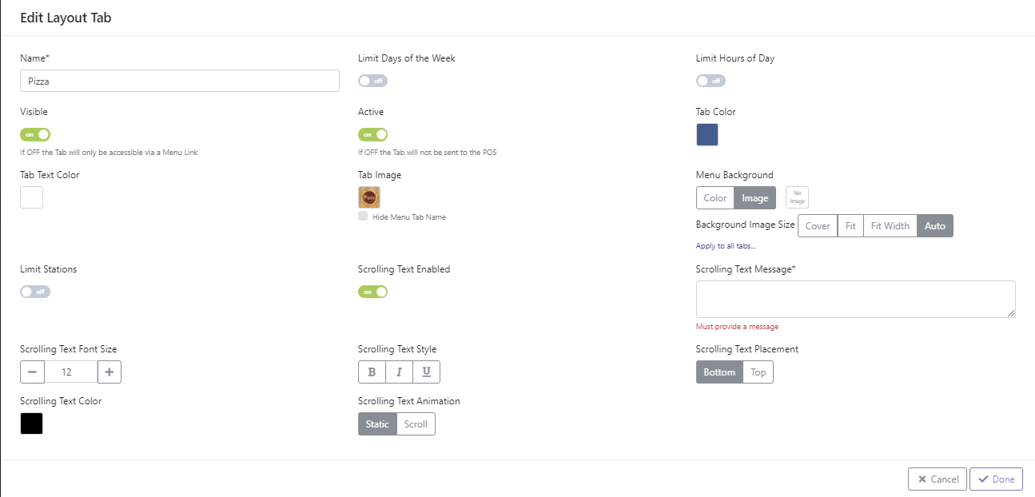Increase scrolling text font size
The image size is (1035, 497).
(x=109, y=372)
